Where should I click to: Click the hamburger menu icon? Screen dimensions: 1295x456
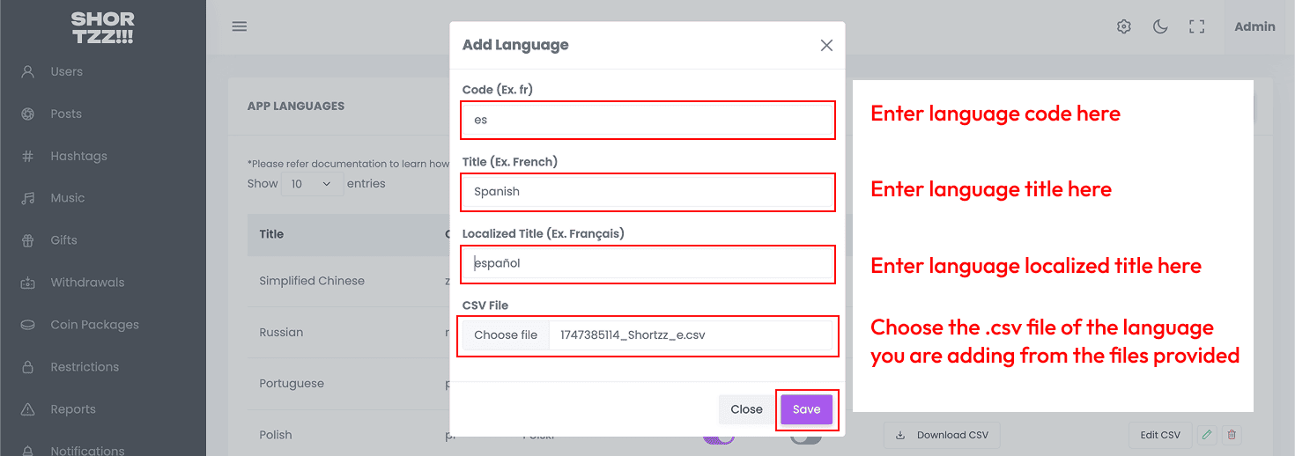click(x=240, y=26)
